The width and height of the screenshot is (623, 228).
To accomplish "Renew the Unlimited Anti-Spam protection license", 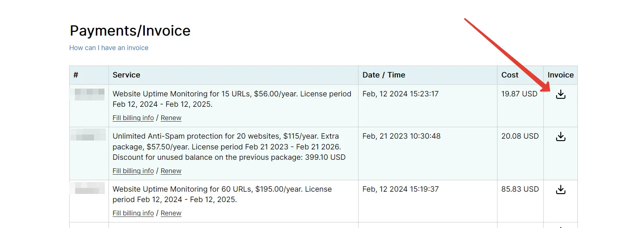I will click(171, 171).
